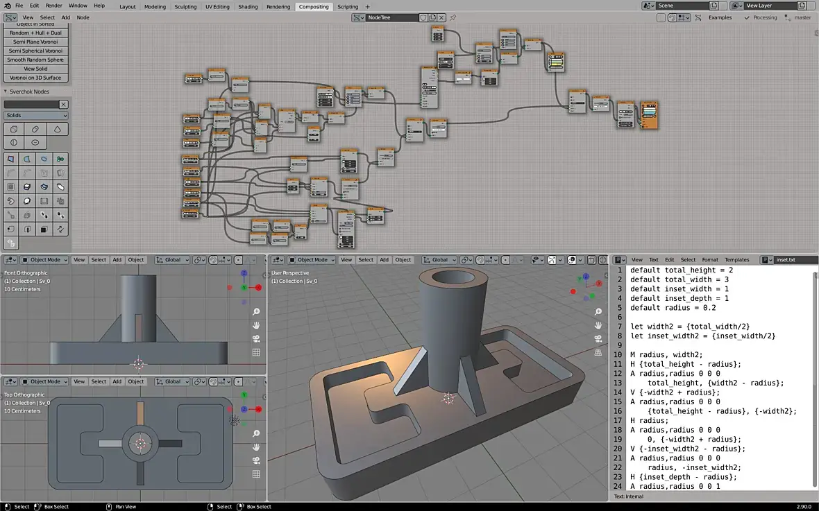Open the Object Mode dropdown in the Front view

coord(44,260)
